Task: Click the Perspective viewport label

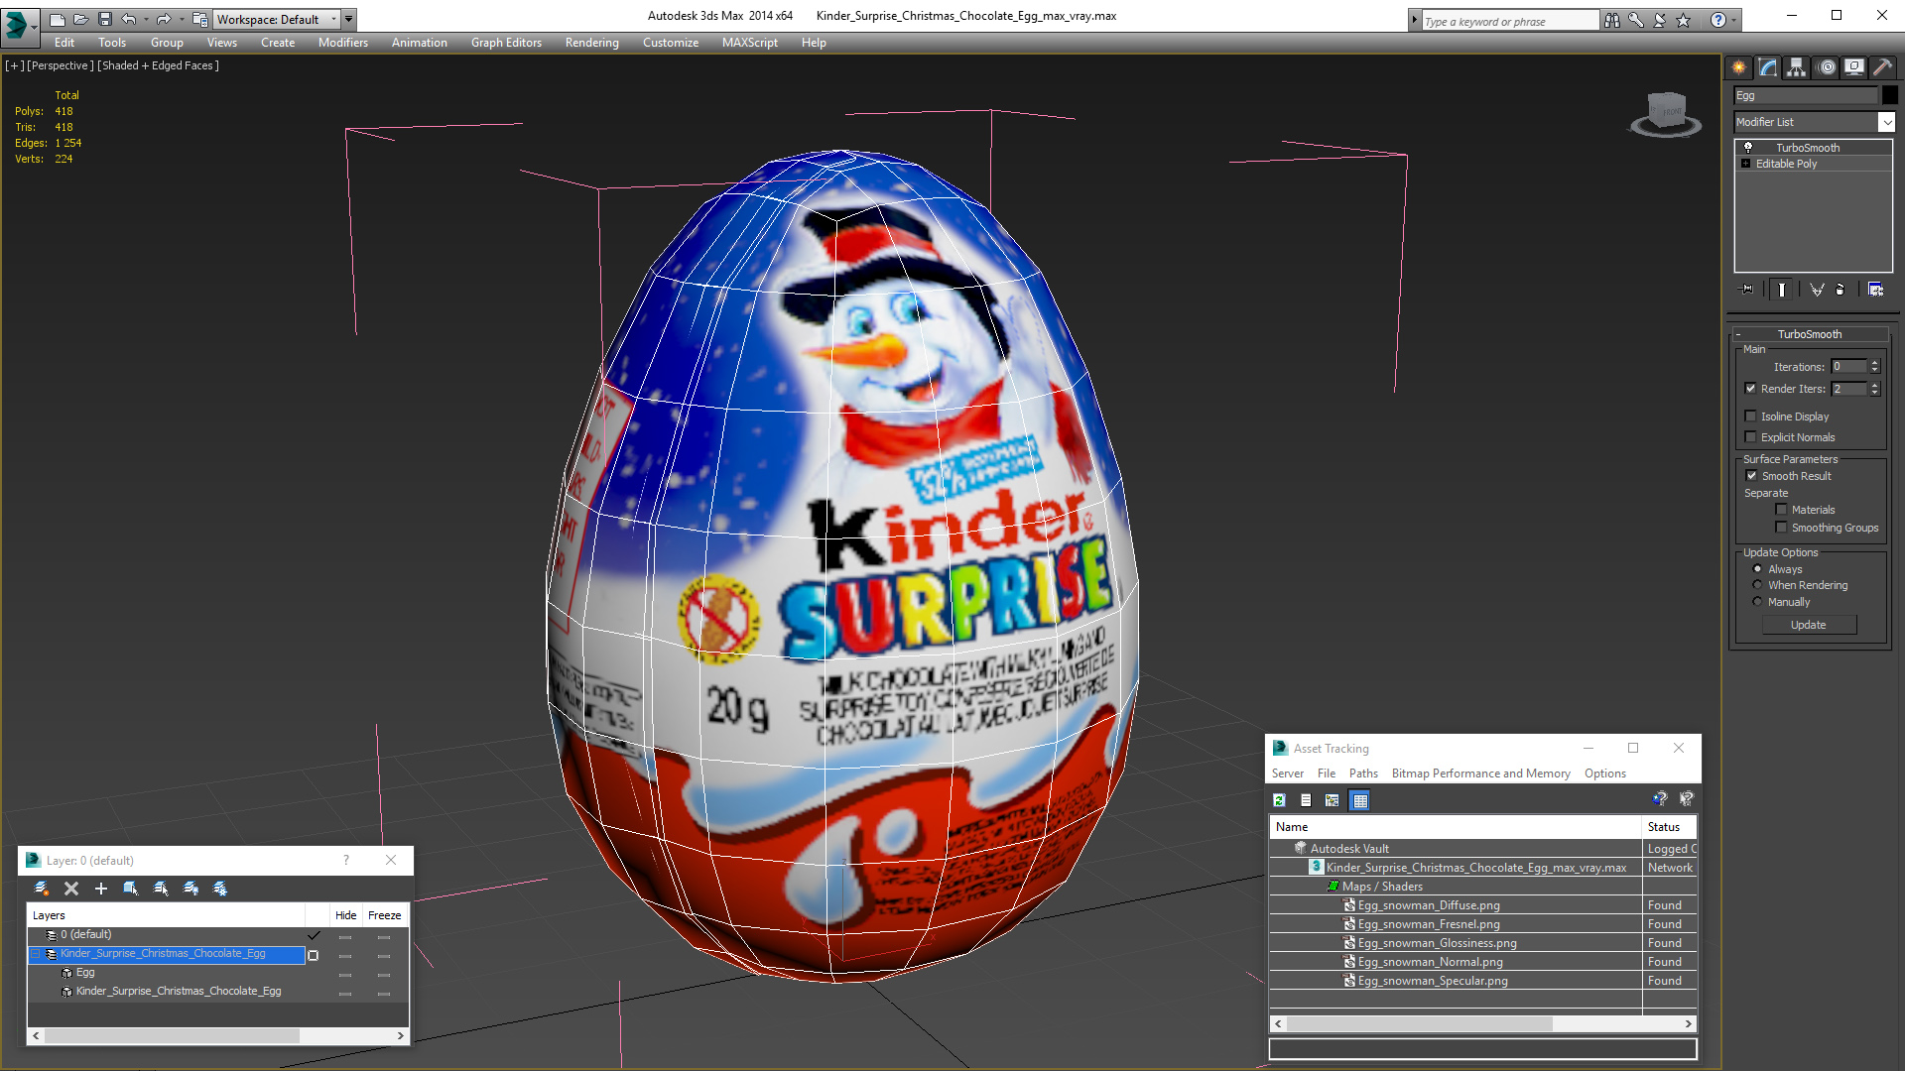Action: click(61, 65)
